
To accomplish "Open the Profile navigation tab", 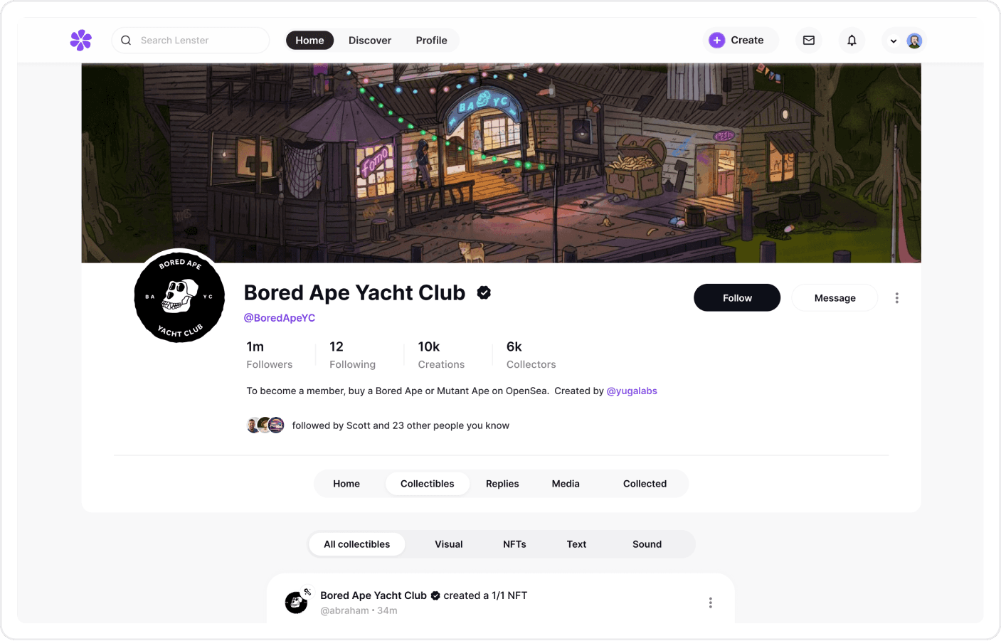I will (431, 41).
